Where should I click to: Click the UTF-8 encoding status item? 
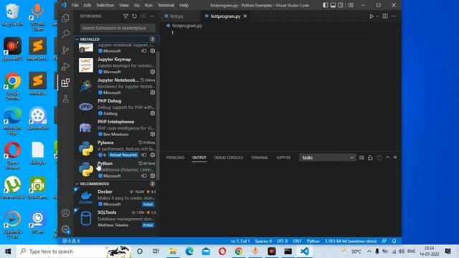pos(282,241)
